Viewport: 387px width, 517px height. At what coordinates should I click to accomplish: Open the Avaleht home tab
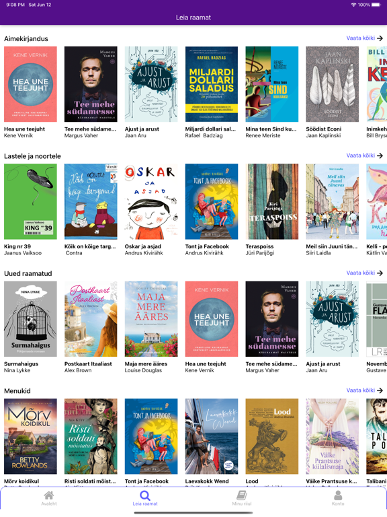tap(48, 498)
